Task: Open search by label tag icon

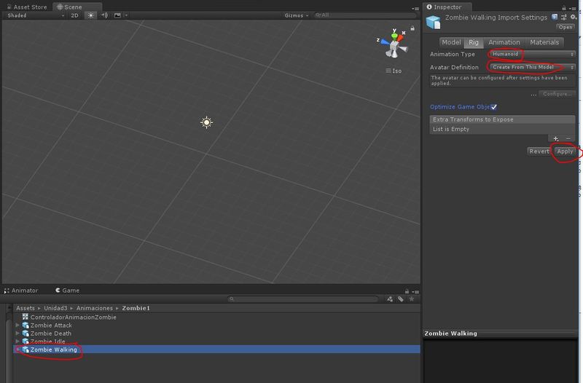Action: pos(400,299)
